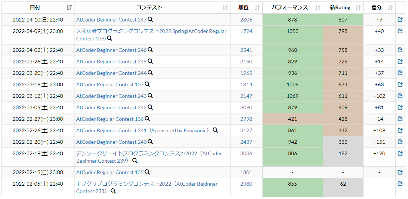The image size is (408, 199).
Task: Sort table by 順位 column header
Action: 246,7
